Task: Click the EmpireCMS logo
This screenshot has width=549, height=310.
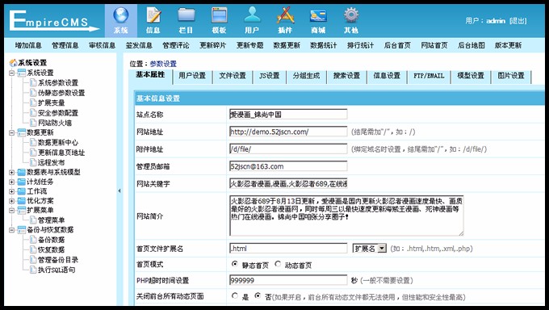Action: pyautogui.click(x=54, y=20)
